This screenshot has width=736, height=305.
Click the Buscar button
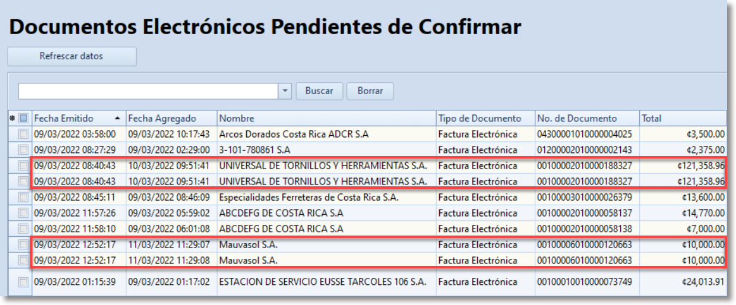tap(319, 91)
